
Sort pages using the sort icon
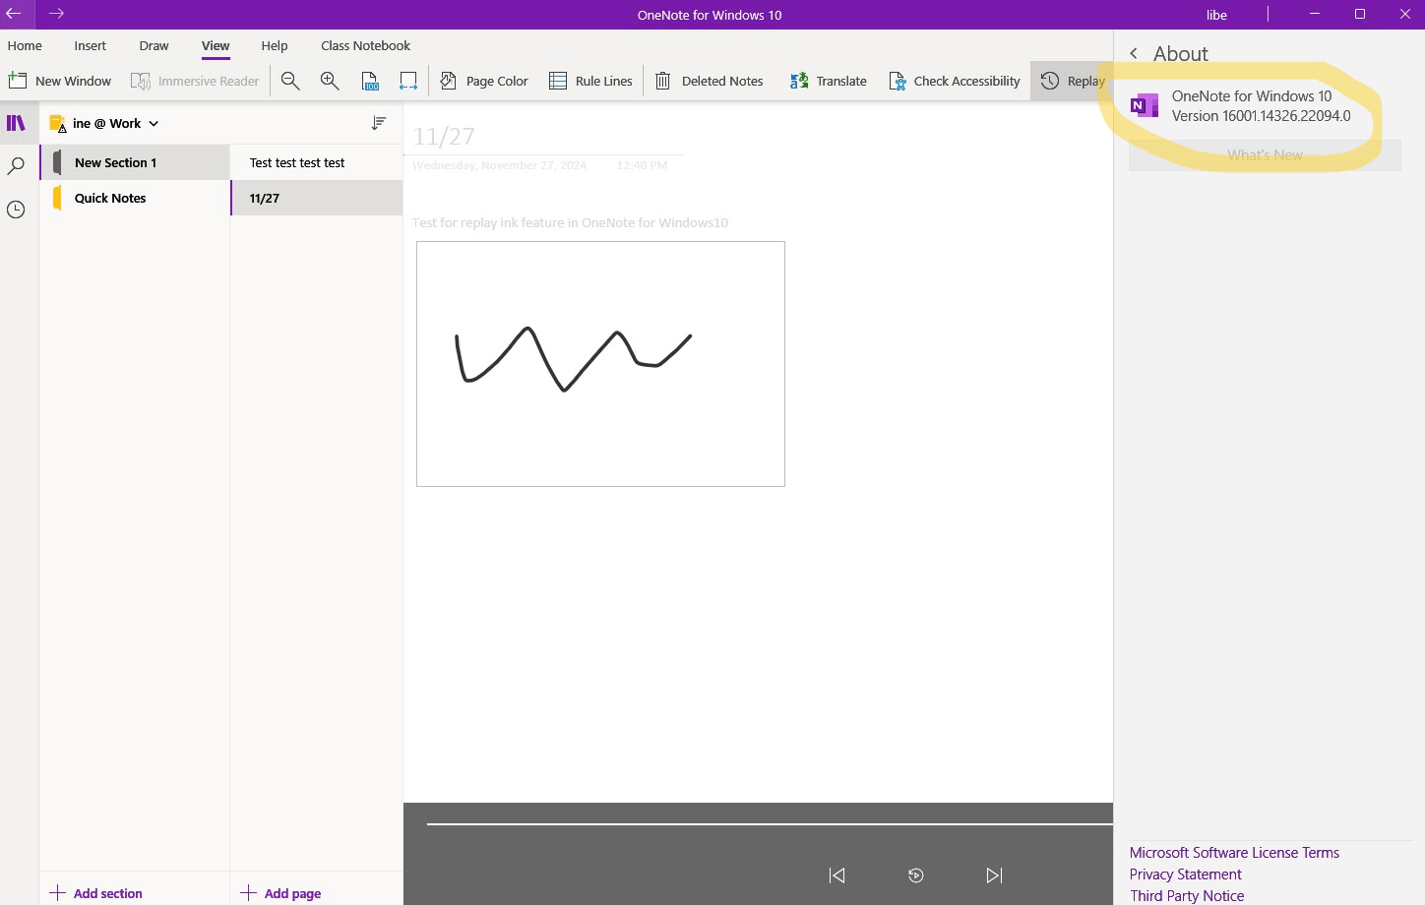(x=379, y=123)
